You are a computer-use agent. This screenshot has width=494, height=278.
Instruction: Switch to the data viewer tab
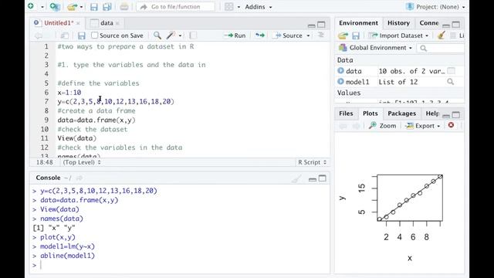tap(107, 22)
